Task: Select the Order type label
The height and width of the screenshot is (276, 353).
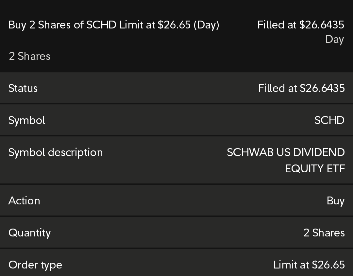Action: pos(35,265)
